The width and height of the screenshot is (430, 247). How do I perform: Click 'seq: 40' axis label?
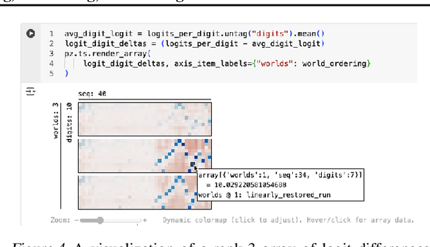click(x=92, y=94)
